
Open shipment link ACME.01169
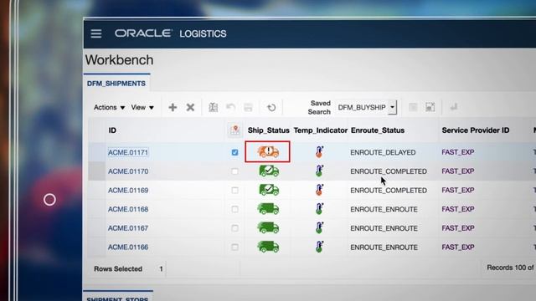(128, 190)
